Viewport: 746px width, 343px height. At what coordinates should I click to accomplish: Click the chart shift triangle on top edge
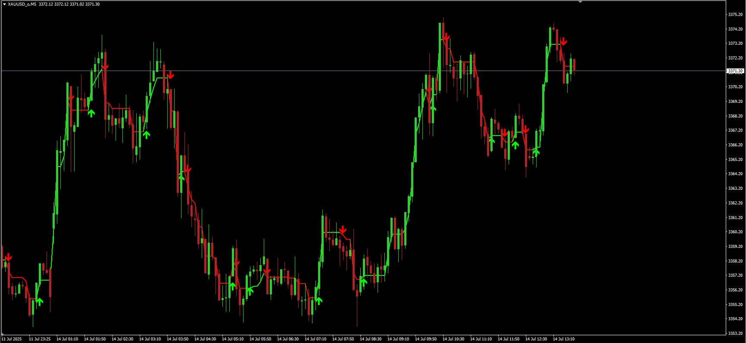(580, 2)
